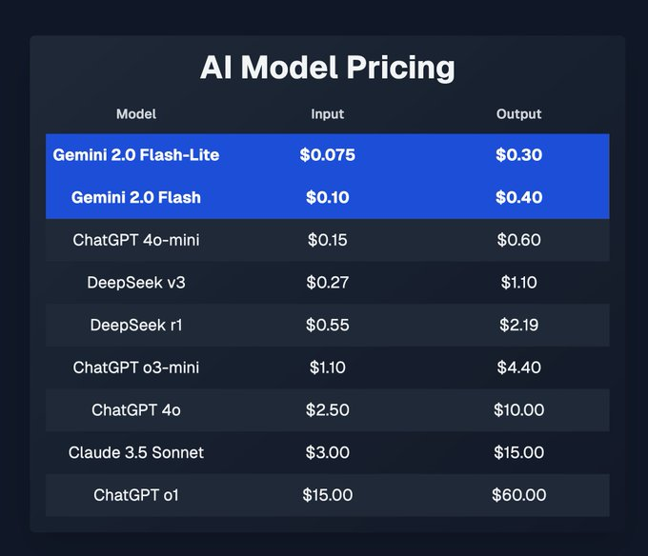Click the Input column header
648x556 pixels.
328,114
